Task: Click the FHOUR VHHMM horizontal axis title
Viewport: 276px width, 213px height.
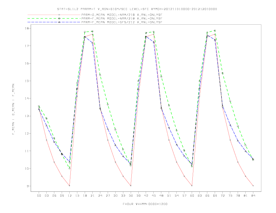Action: coord(145,204)
